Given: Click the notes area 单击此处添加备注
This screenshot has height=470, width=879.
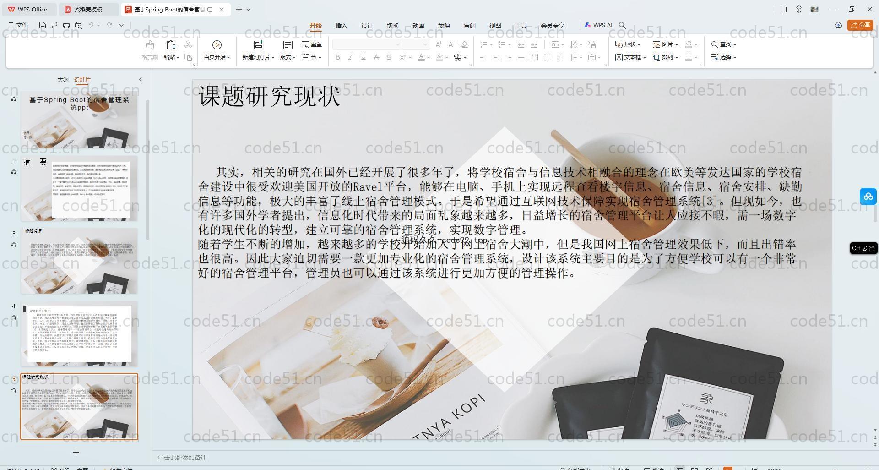Looking at the screenshot, I should point(182,458).
